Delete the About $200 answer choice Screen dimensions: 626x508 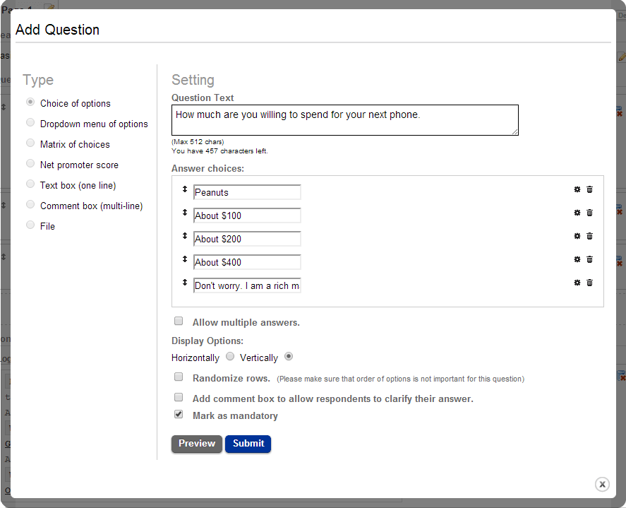click(590, 236)
